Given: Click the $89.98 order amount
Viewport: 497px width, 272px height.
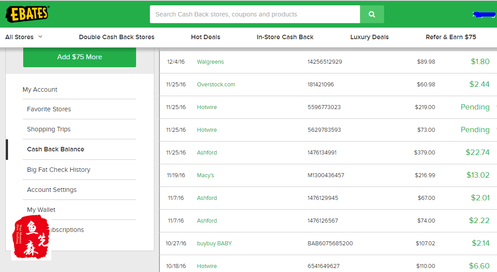Looking at the screenshot, I should [426, 62].
